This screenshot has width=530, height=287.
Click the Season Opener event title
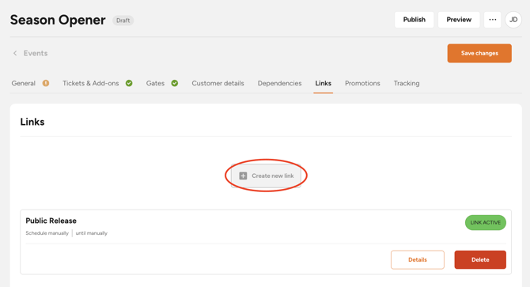58,20
